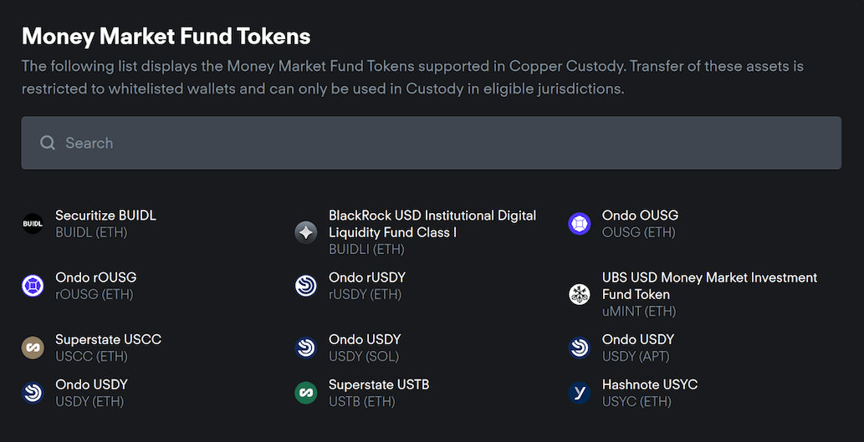Click the Ondo OUSG token icon

click(x=580, y=224)
